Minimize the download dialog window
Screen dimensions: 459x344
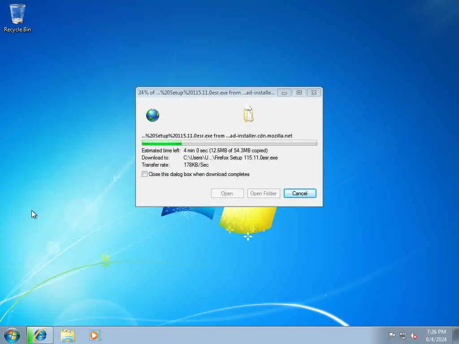click(284, 93)
